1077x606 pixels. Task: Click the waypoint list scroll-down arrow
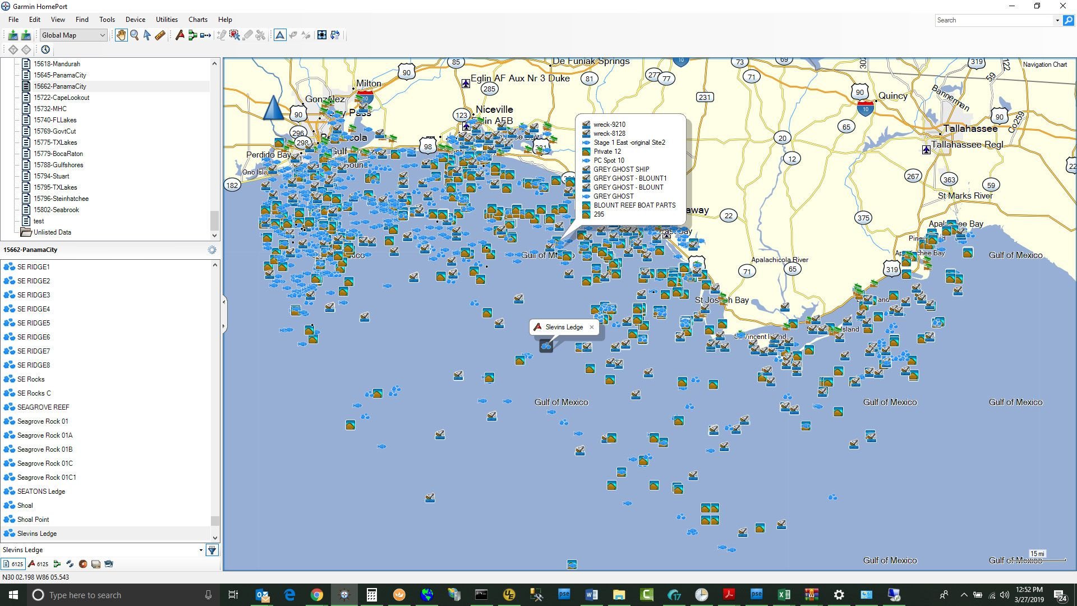tap(214, 538)
